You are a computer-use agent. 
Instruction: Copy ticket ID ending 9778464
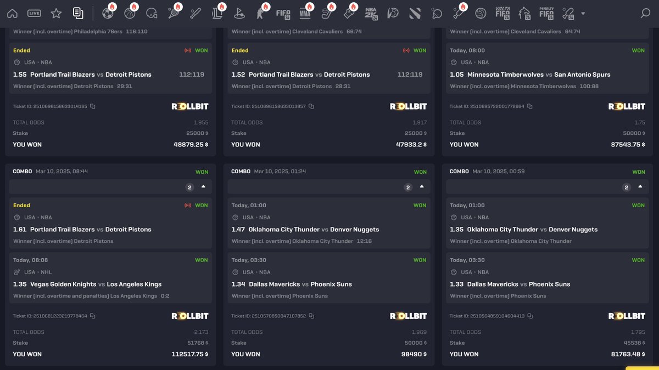coord(93,316)
